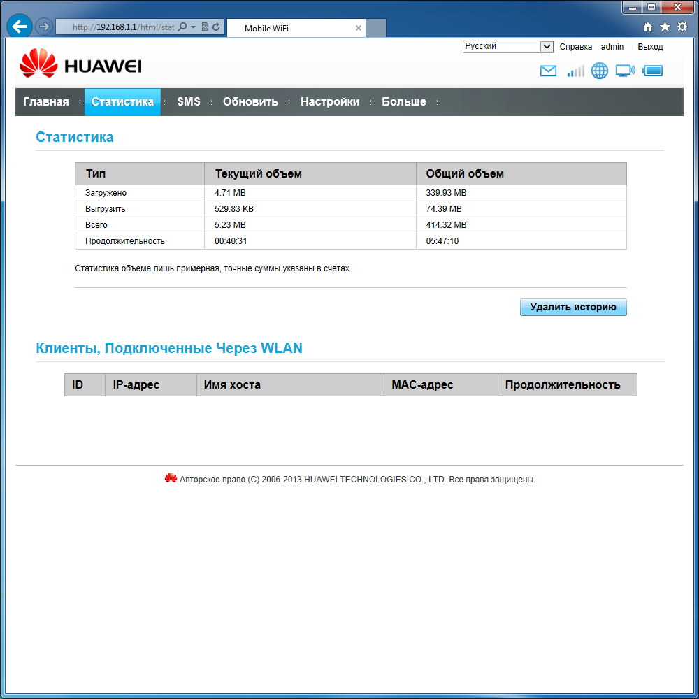
Task: Go to the Главная menu tab
Action: point(46,101)
